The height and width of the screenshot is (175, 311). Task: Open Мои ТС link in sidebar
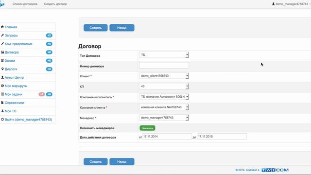coord(11,111)
